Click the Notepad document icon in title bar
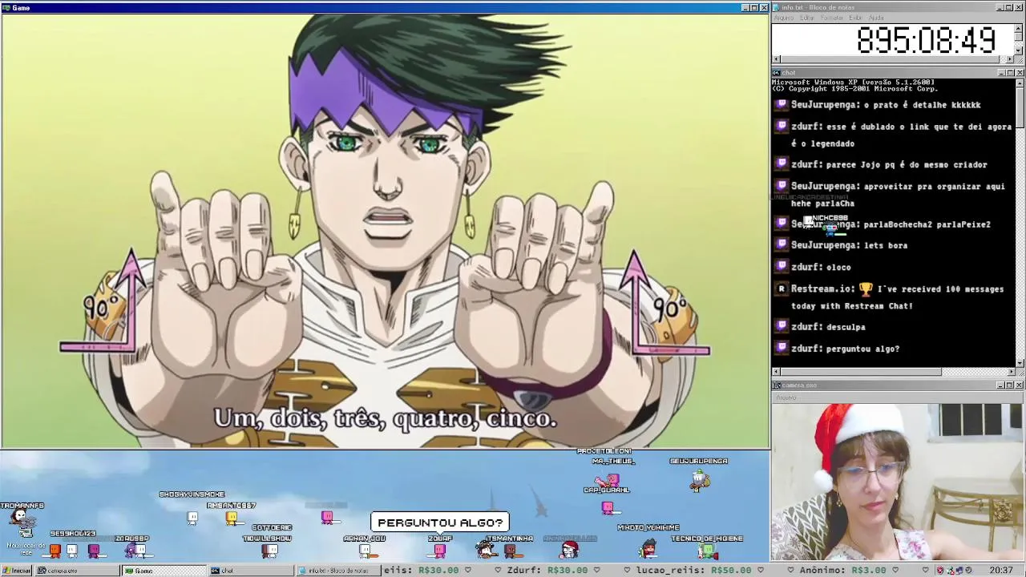The height and width of the screenshot is (577, 1026). coord(776,7)
